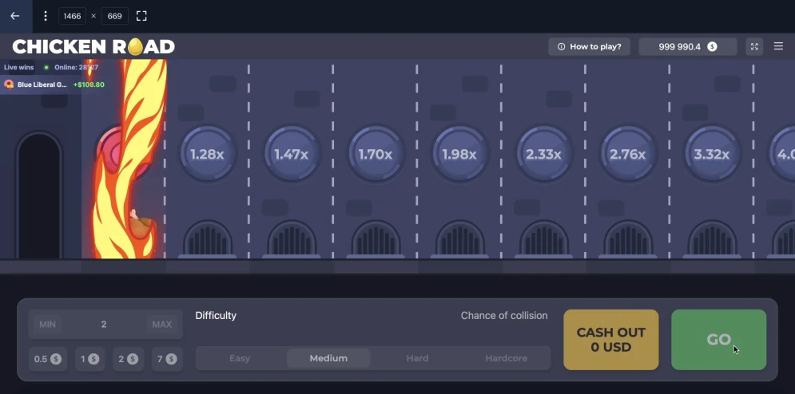Click the green GO button
Image resolution: width=795 pixels, height=394 pixels.
718,339
